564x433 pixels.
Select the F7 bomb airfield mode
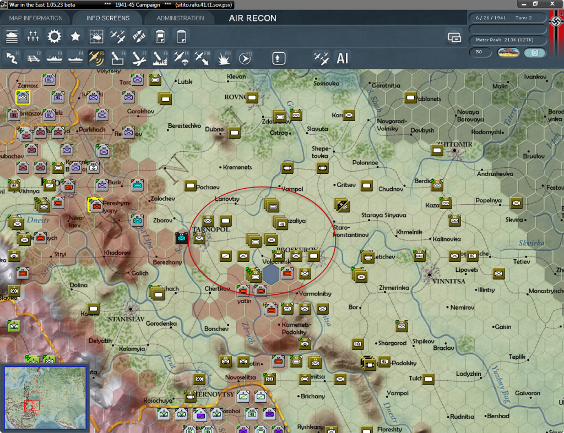(139, 58)
